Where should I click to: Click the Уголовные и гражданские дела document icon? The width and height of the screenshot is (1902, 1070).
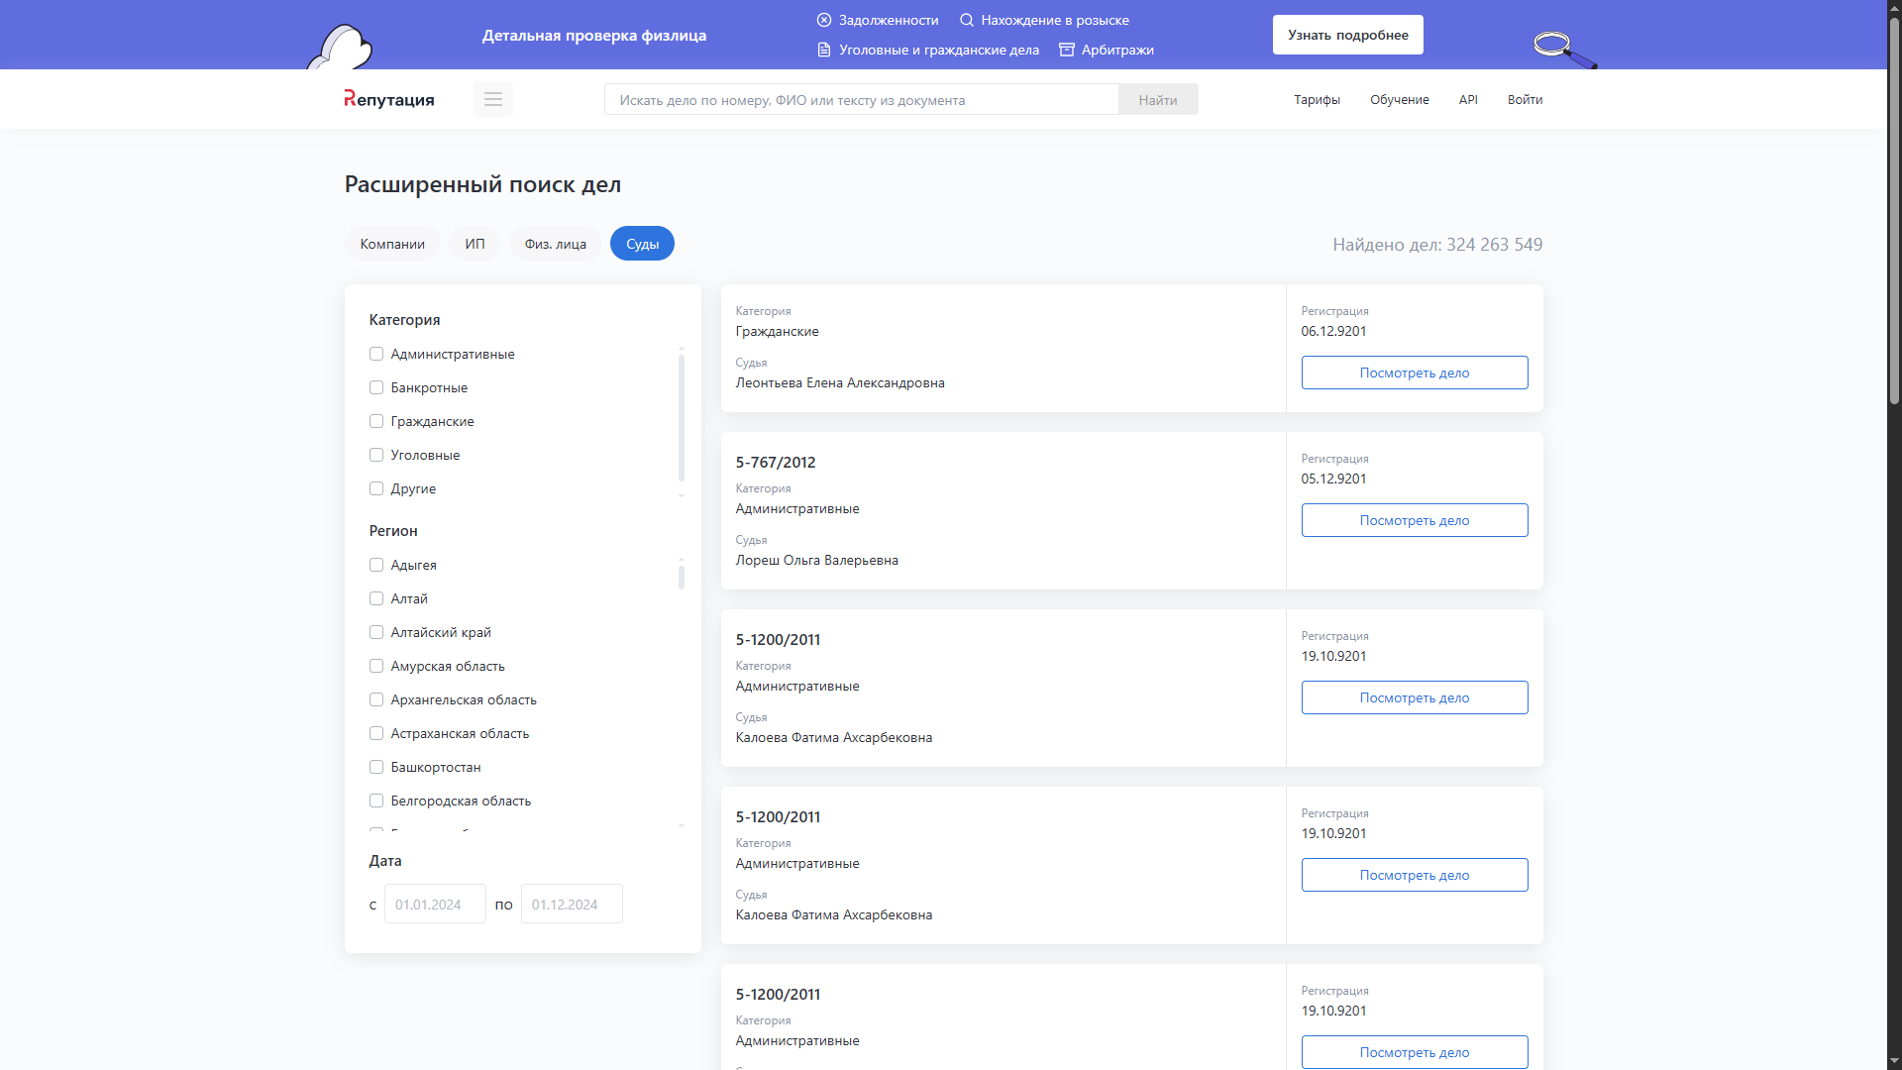[823, 50]
